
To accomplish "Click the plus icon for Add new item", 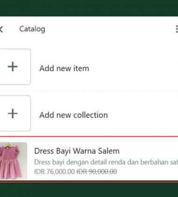I will tap(13, 67).
